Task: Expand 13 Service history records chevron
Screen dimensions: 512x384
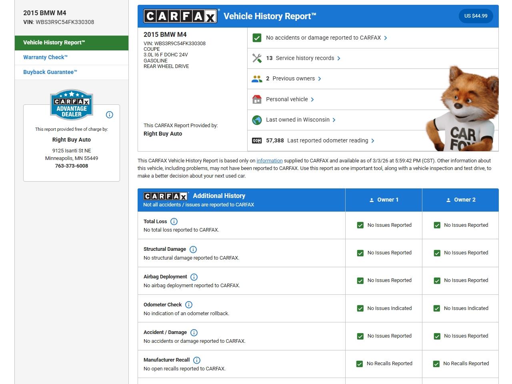Action: point(339,58)
